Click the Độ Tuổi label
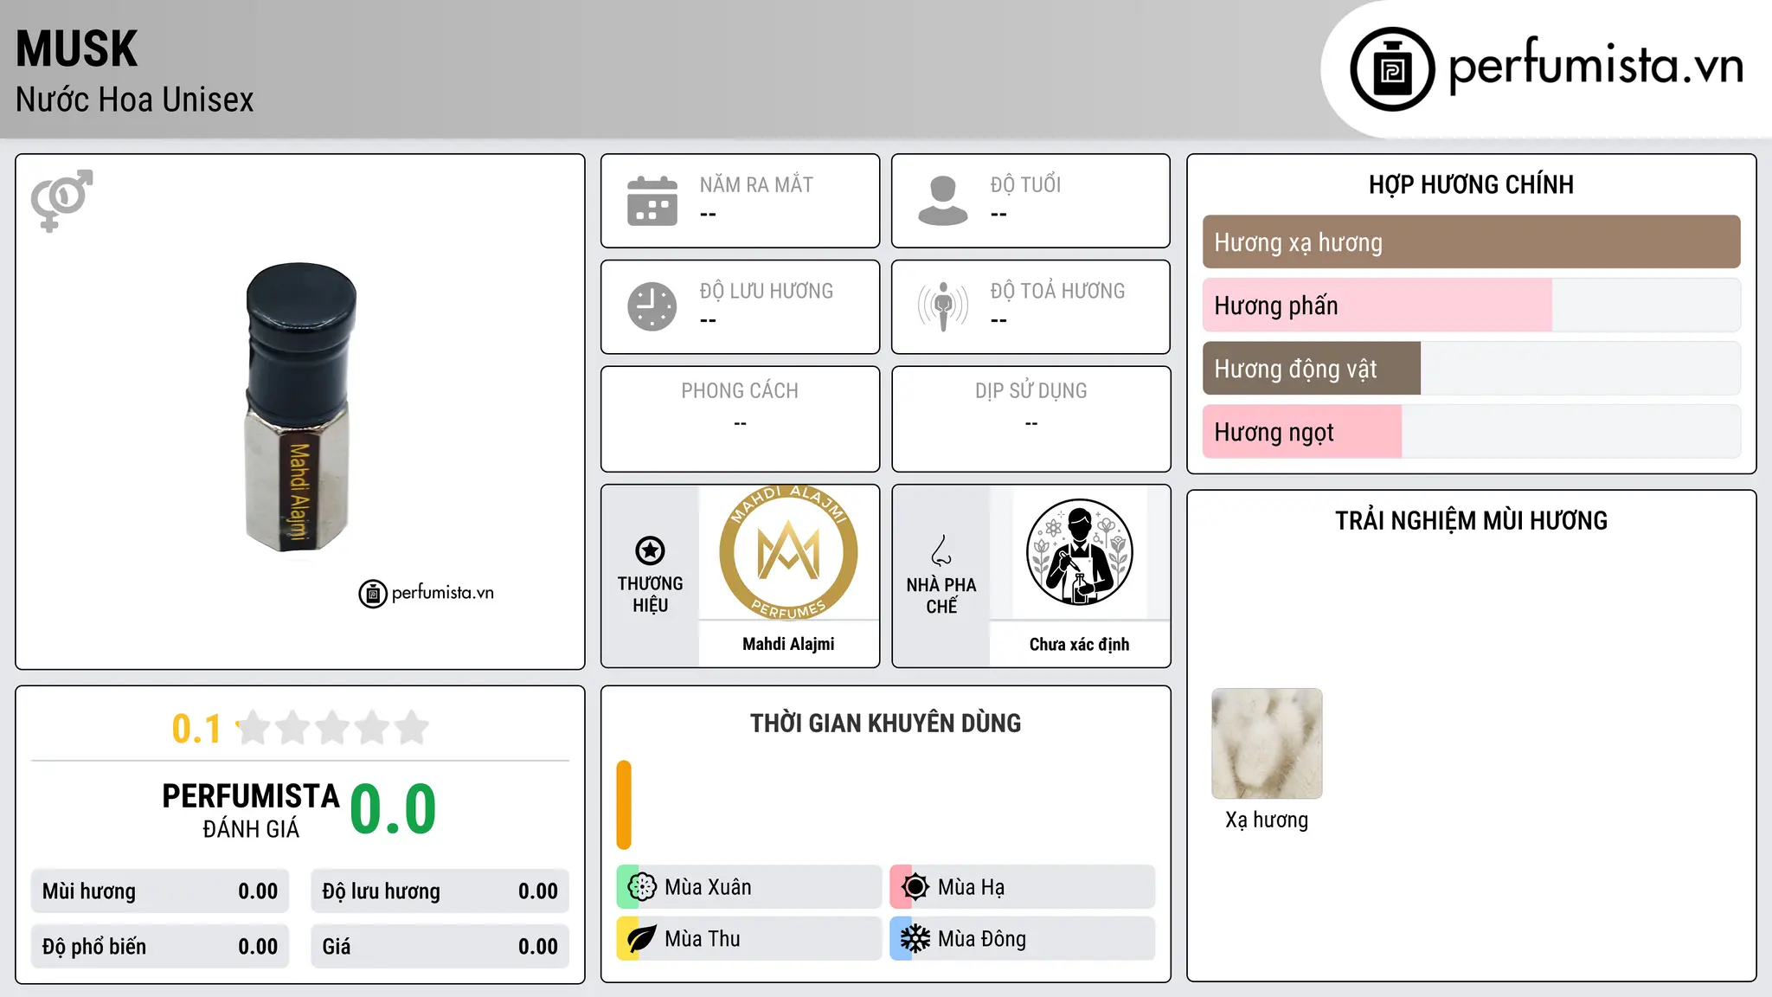This screenshot has height=997, width=1772. [x=1025, y=185]
